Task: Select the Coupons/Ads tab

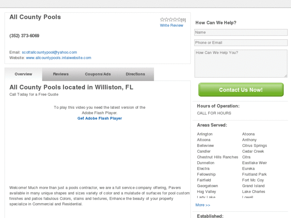Action: 98,74
